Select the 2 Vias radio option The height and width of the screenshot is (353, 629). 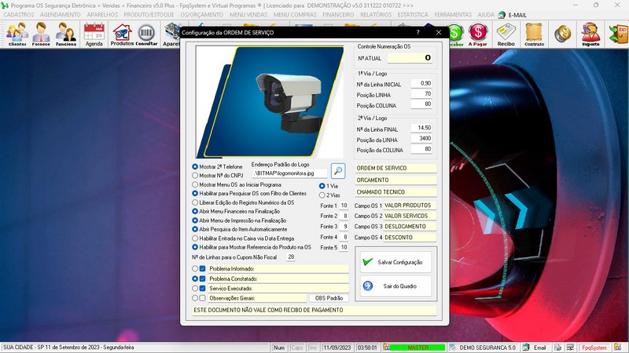322,195
